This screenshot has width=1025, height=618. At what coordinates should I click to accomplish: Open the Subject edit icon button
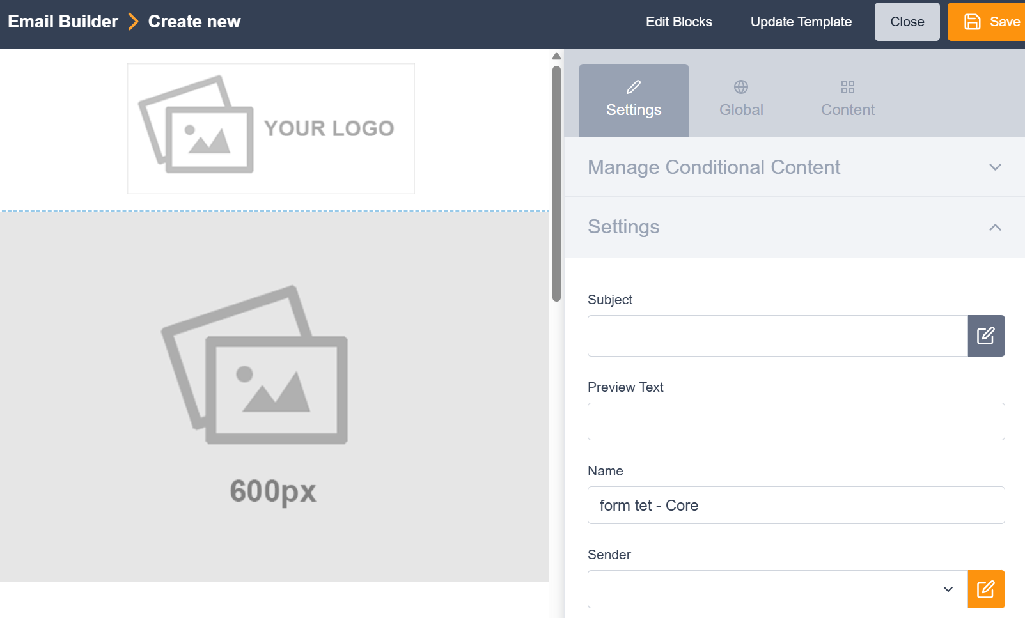coord(986,336)
